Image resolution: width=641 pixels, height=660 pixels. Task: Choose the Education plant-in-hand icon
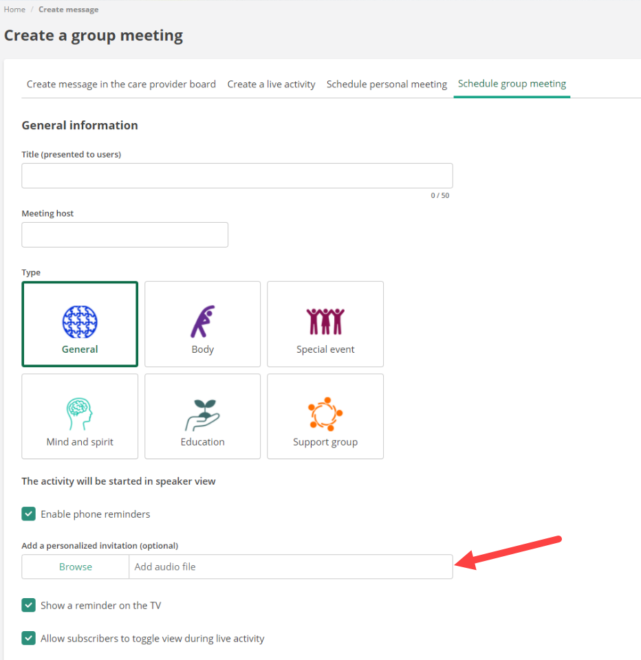202,415
